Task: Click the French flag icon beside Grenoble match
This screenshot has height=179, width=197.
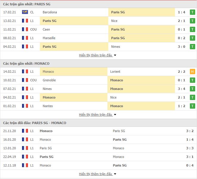Action: (x=25, y=80)
